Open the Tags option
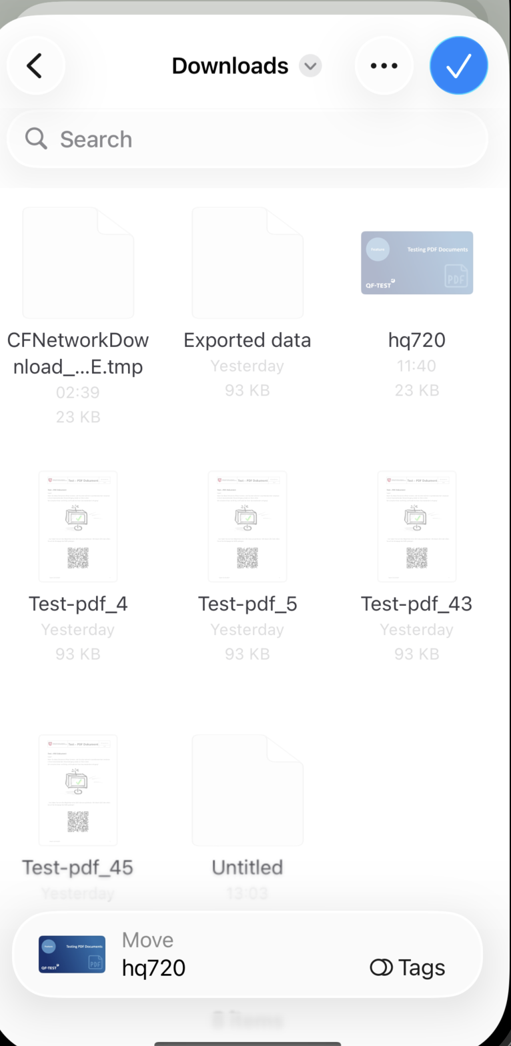This screenshot has height=1046, width=511. pos(408,967)
